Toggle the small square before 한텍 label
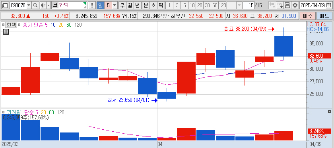334x148 pixels. click(3, 25)
